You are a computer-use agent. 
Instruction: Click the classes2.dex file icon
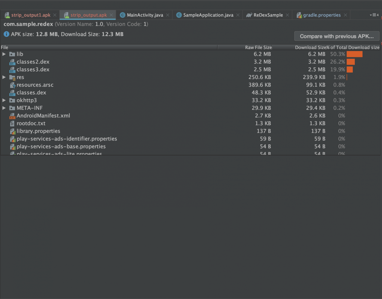click(12, 62)
